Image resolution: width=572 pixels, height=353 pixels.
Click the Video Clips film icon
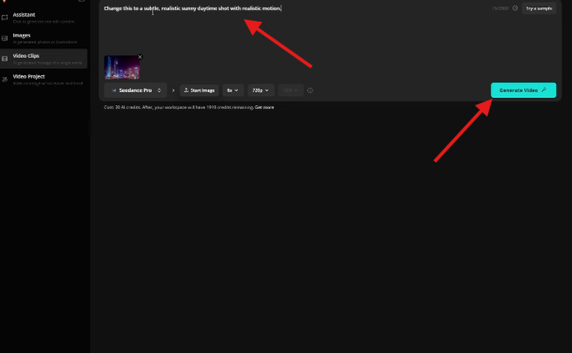coord(5,58)
